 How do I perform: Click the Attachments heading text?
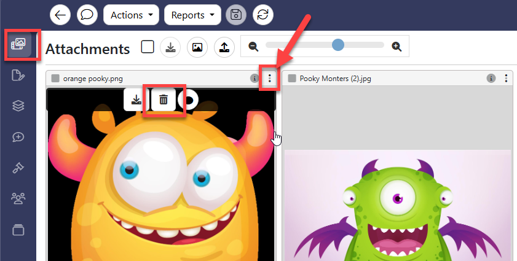[88, 49]
